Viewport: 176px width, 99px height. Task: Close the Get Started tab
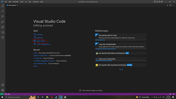17,5
